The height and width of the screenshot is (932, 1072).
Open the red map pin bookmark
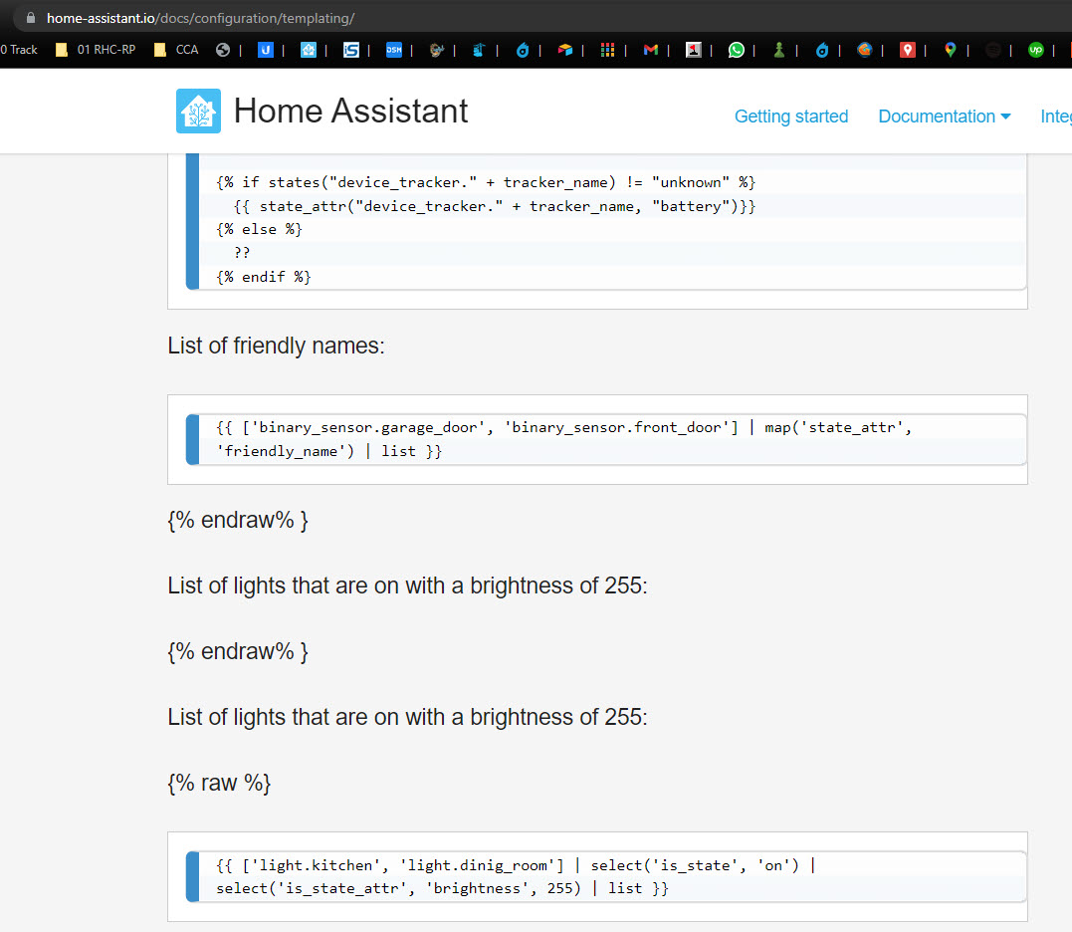907,50
